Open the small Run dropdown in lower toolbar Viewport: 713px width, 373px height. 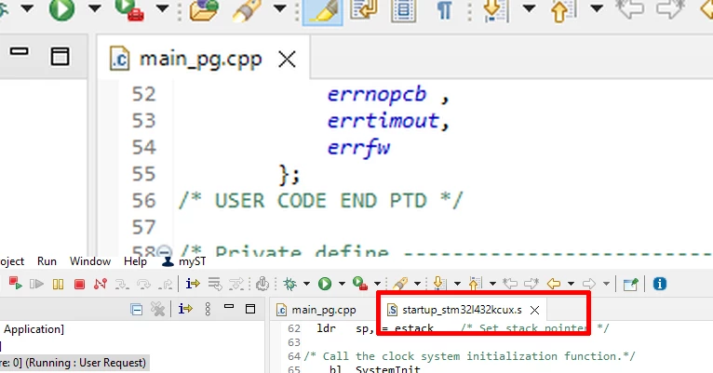[x=342, y=284]
